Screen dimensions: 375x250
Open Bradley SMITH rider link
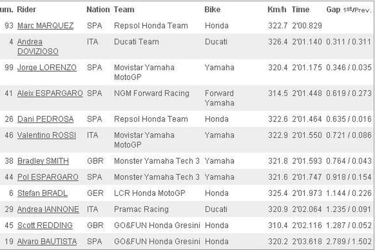click(x=43, y=161)
